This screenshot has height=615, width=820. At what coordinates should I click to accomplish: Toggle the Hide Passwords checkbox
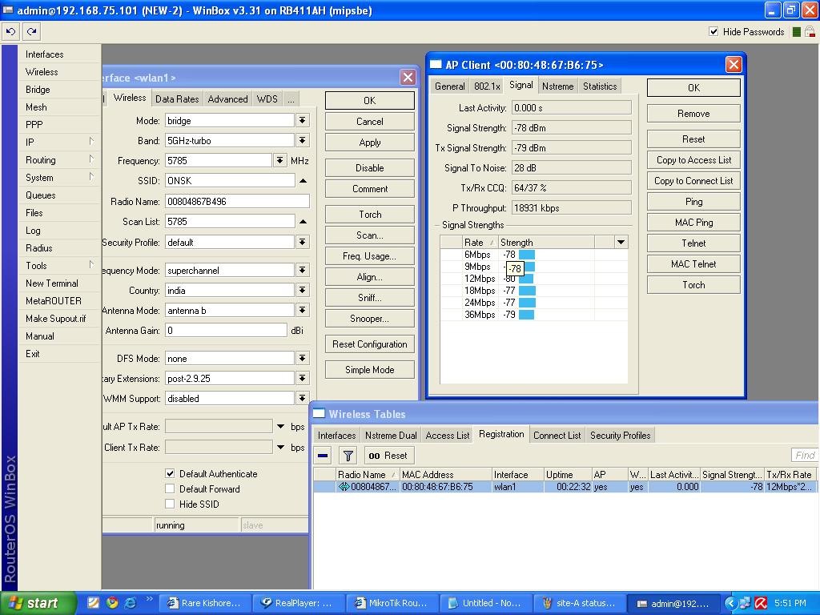coord(713,32)
